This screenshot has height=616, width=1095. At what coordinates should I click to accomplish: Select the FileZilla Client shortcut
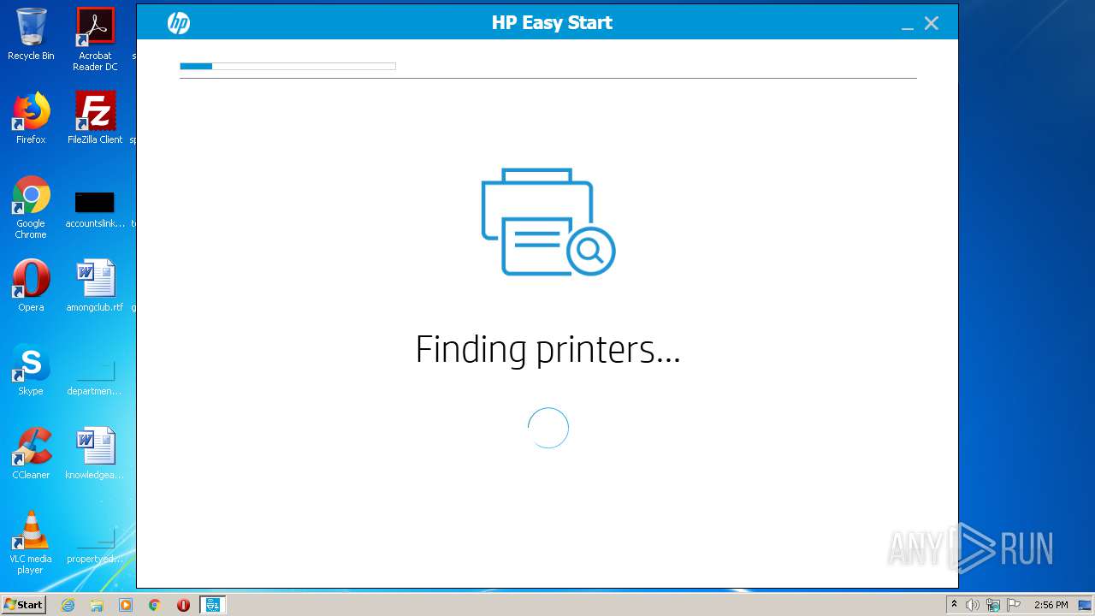tap(95, 118)
